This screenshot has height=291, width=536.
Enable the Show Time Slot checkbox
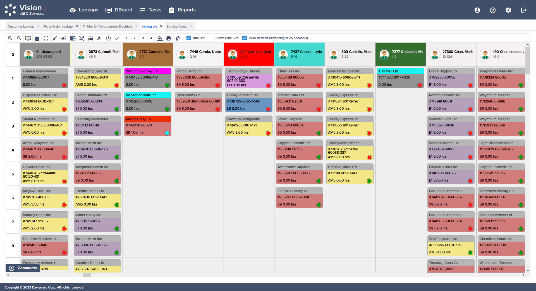click(211, 38)
